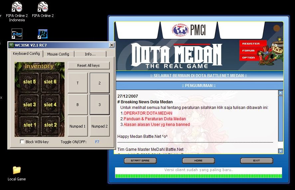Click '# Breaking News Dota Medan' heading
The image size is (295, 190).
(145, 102)
